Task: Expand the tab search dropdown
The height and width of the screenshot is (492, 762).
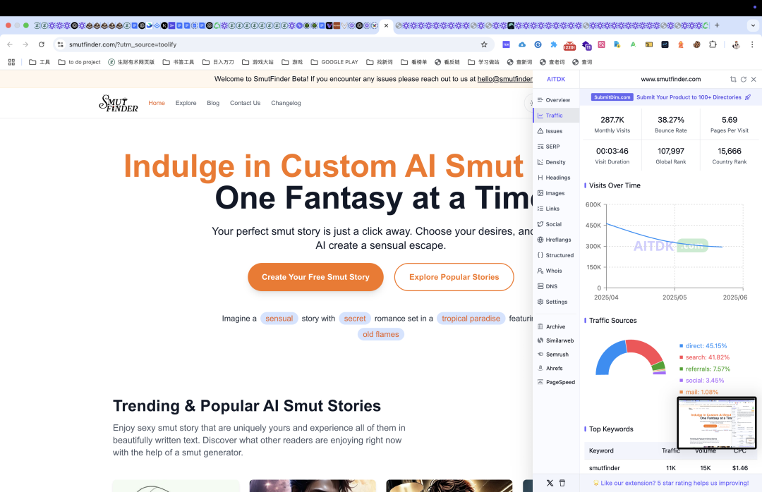Action: [x=754, y=25]
